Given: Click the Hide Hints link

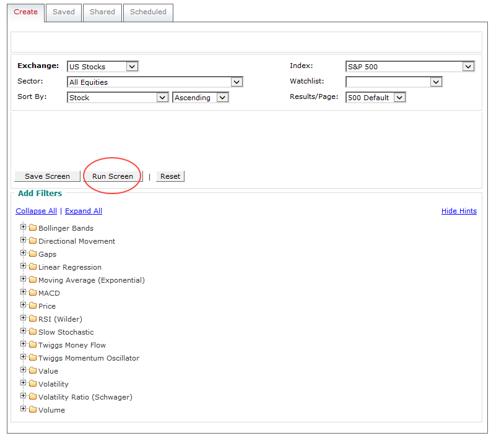Looking at the screenshot, I should [x=459, y=211].
